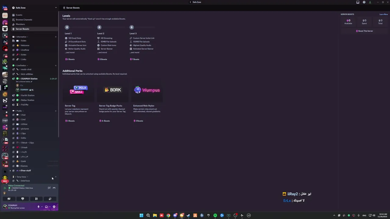Open Google Chrome from the taskbar

tap(168, 215)
